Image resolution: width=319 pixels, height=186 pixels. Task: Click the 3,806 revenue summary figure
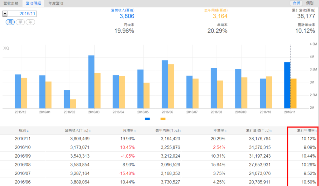click(127, 16)
